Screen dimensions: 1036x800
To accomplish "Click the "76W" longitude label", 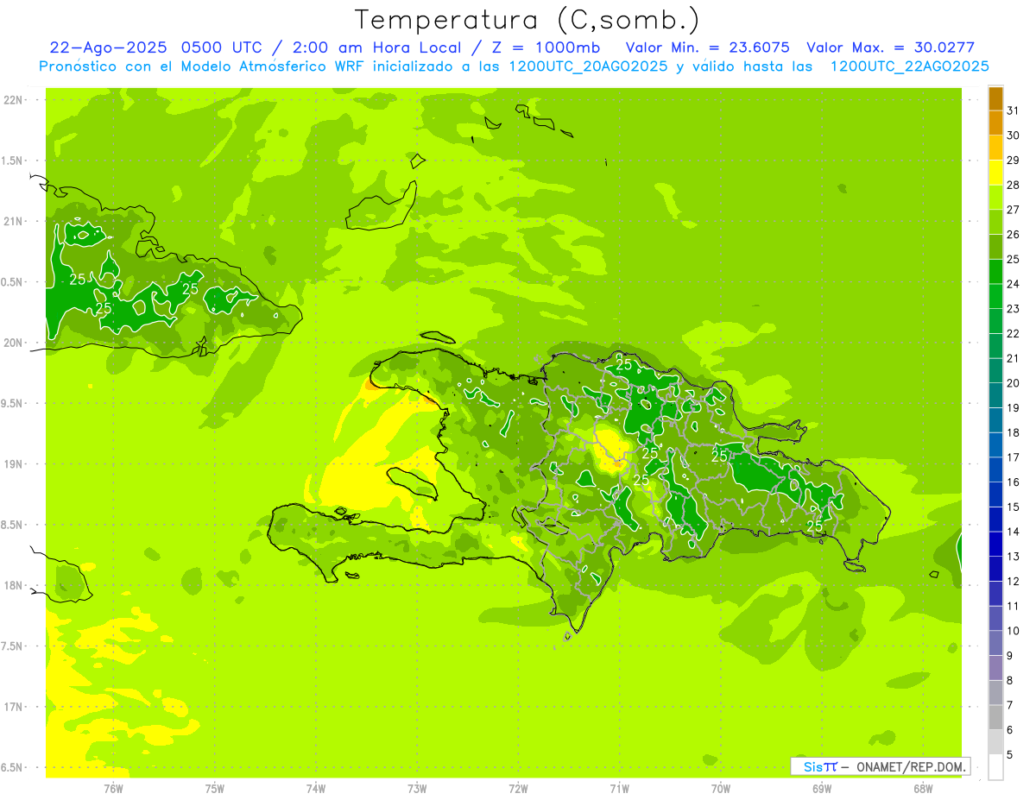I will [x=113, y=789].
